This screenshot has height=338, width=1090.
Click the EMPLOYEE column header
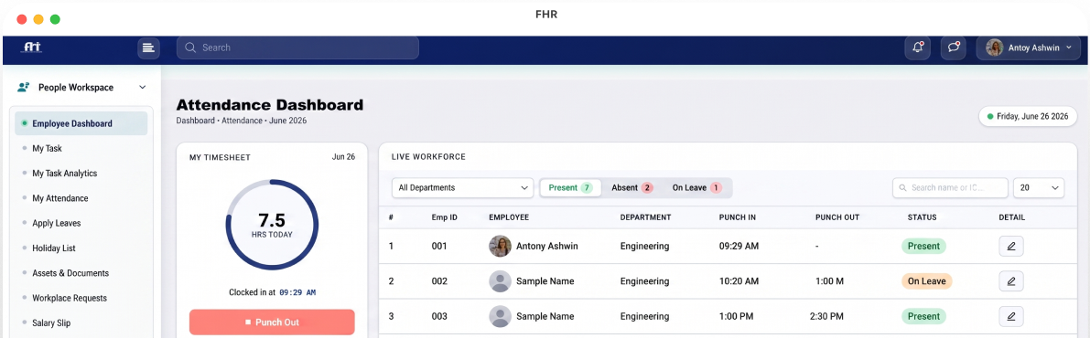[x=509, y=217]
